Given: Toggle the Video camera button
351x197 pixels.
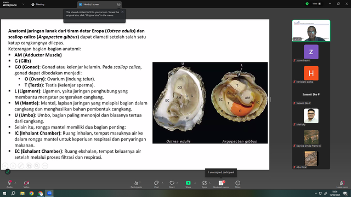Looking at the screenshot, I should [x=26, y=184].
